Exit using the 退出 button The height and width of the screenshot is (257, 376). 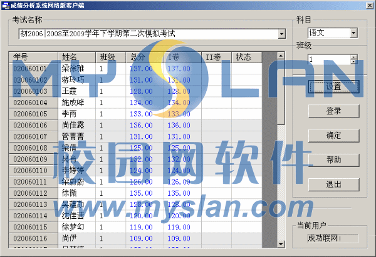pos(333,184)
